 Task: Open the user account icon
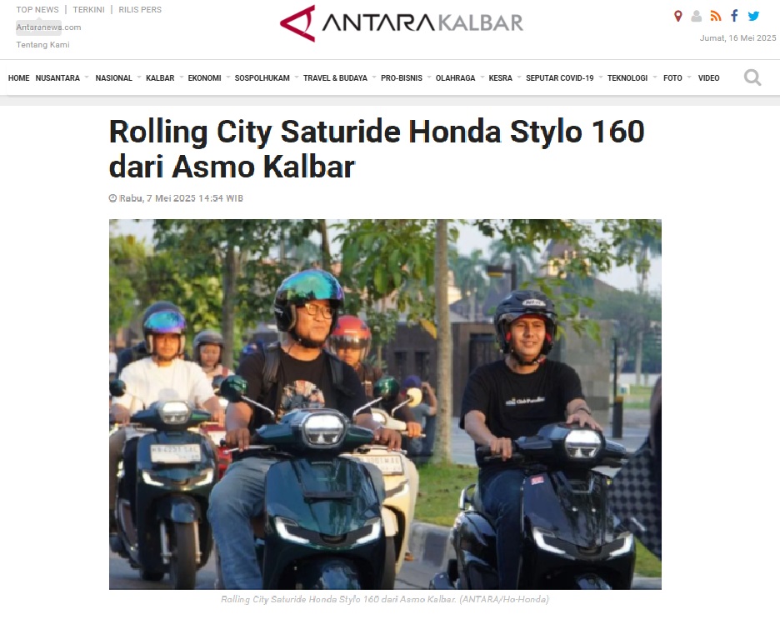(697, 17)
